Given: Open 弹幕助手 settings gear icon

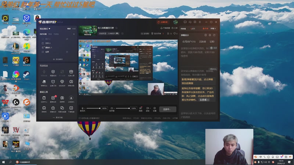Looking at the screenshot, I should pos(210,35).
